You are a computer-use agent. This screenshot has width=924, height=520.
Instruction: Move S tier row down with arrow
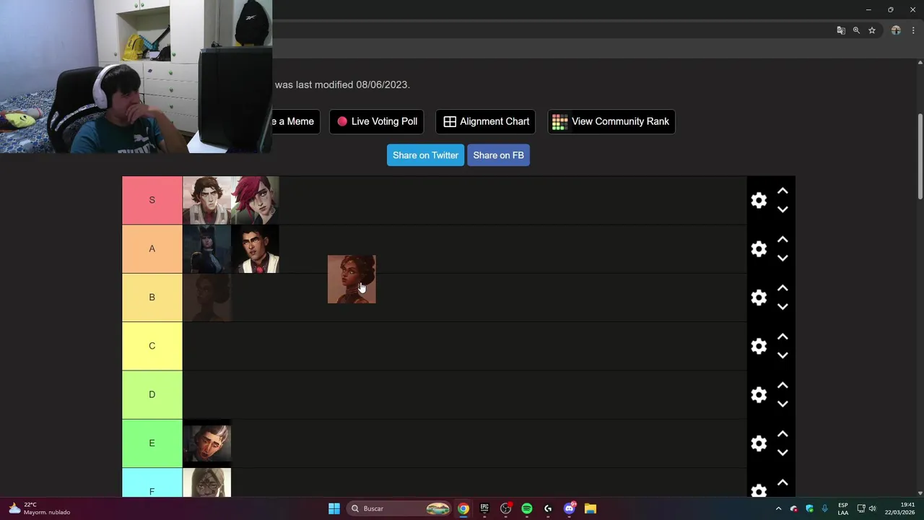[x=783, y=209]
